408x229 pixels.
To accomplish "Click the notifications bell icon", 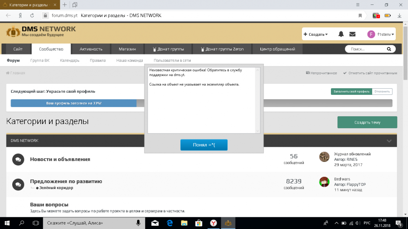I will tap(341, 34).
